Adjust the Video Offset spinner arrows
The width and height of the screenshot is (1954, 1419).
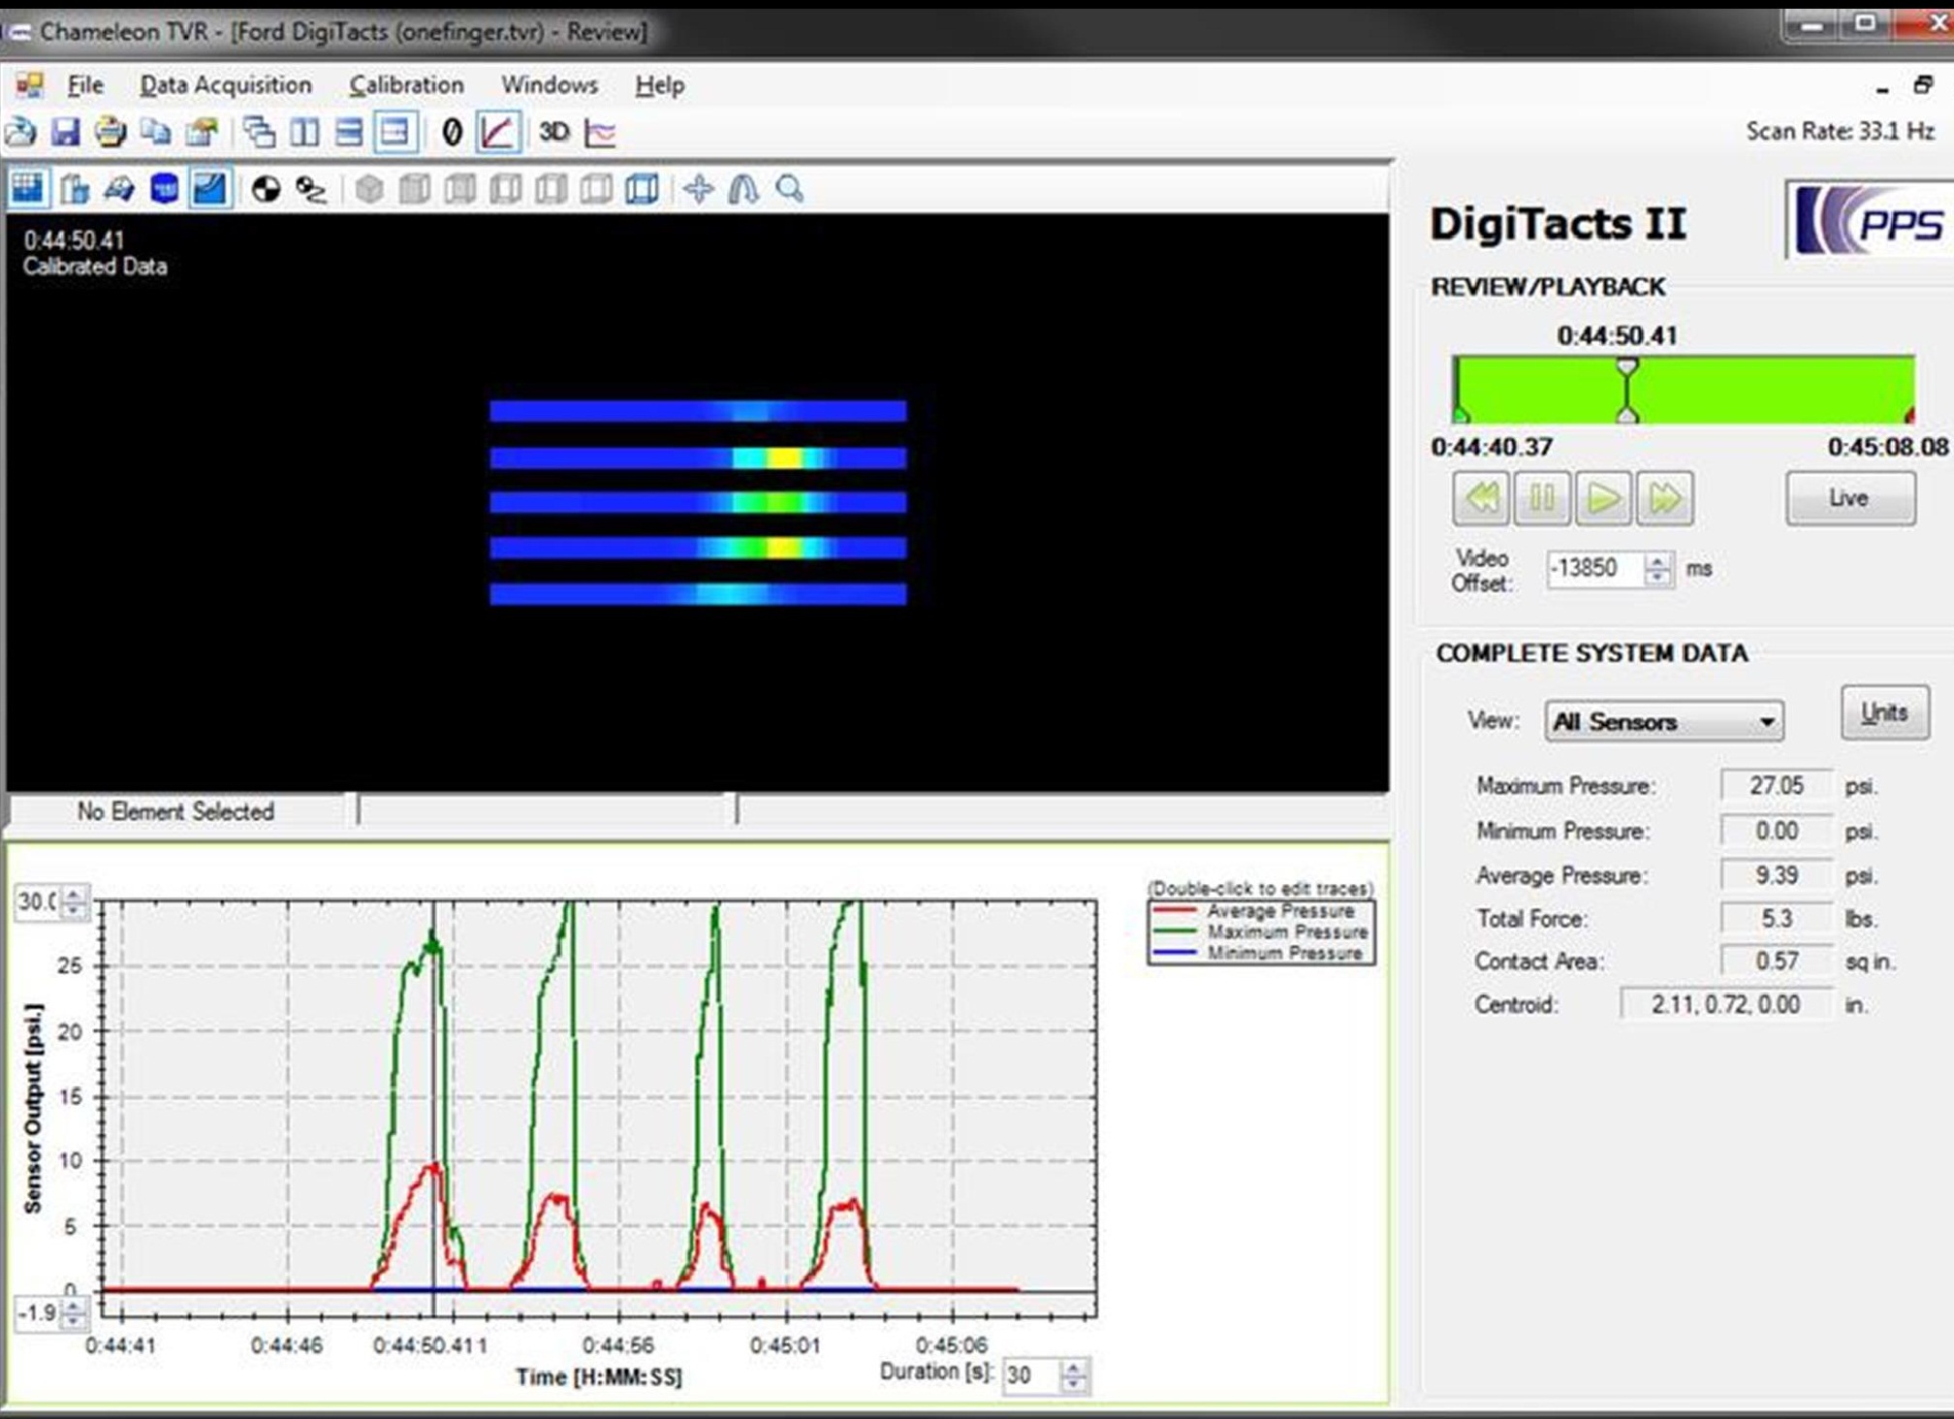pos(1658,568)
